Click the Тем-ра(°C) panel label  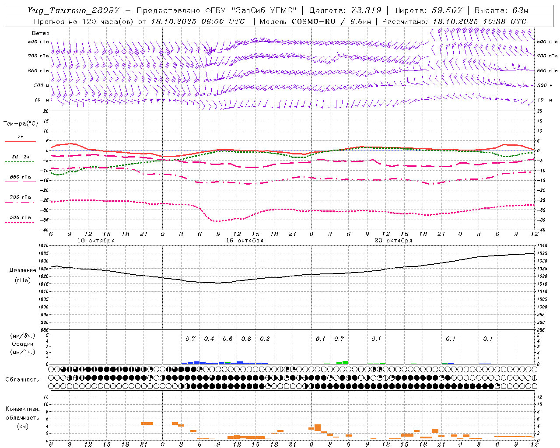(x=21, y=124)
